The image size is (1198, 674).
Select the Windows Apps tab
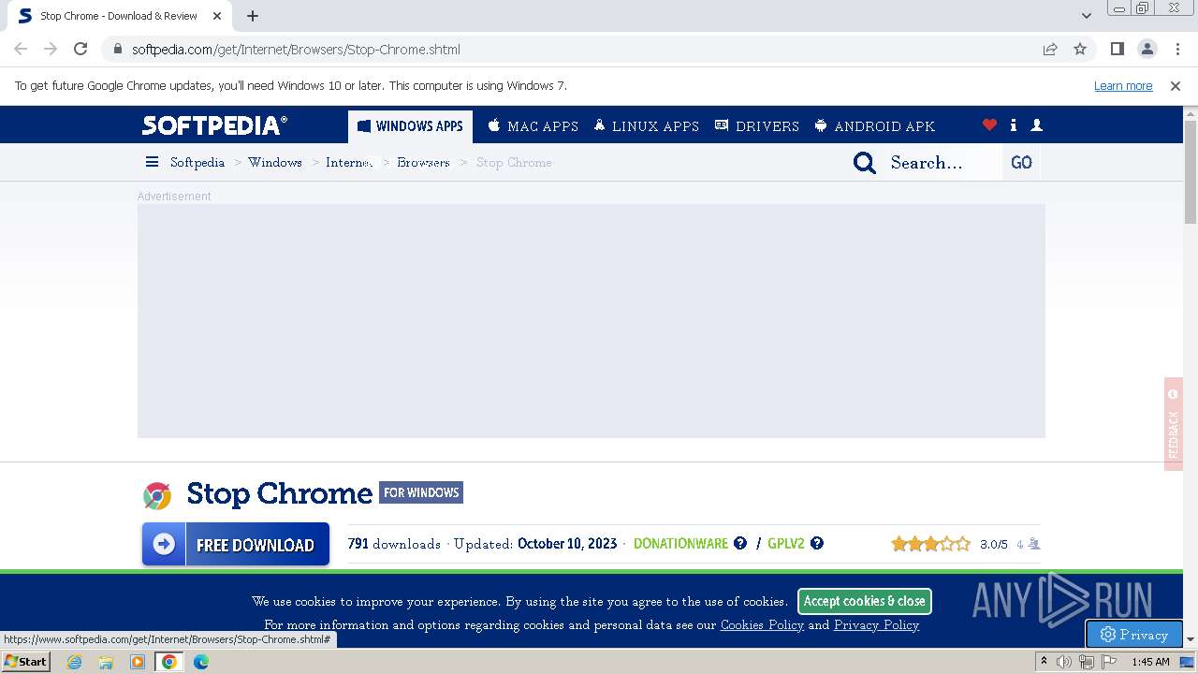pos(410,126)
